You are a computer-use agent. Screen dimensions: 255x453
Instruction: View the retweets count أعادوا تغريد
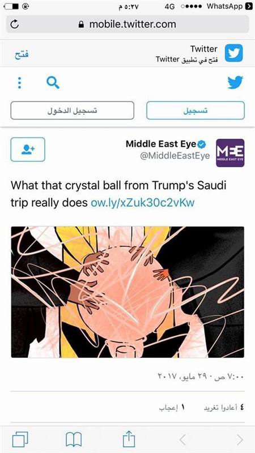[224, 408]
